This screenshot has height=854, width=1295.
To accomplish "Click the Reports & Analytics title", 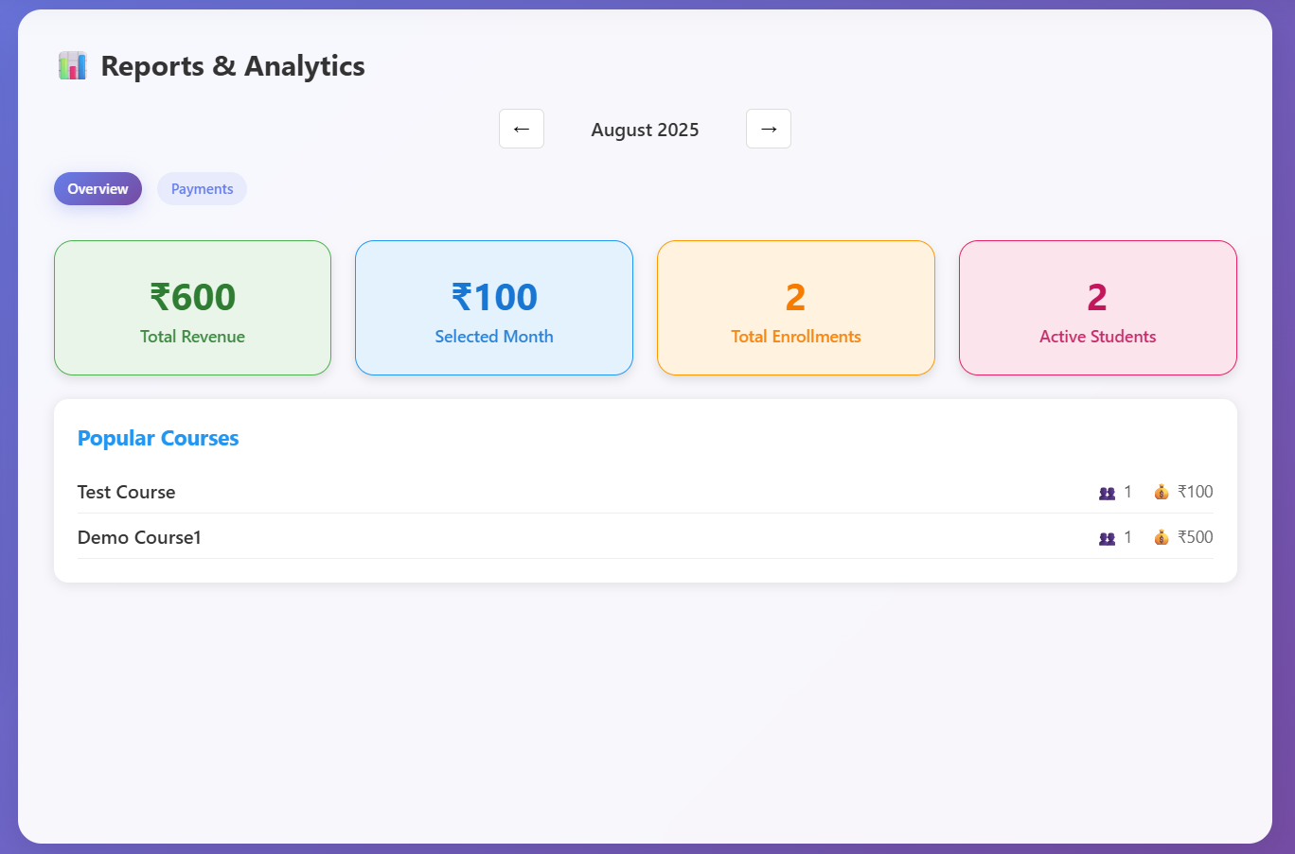I will point(233,66).
